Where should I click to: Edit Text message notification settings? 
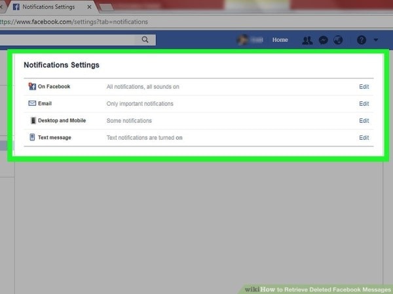pos(364,138)
